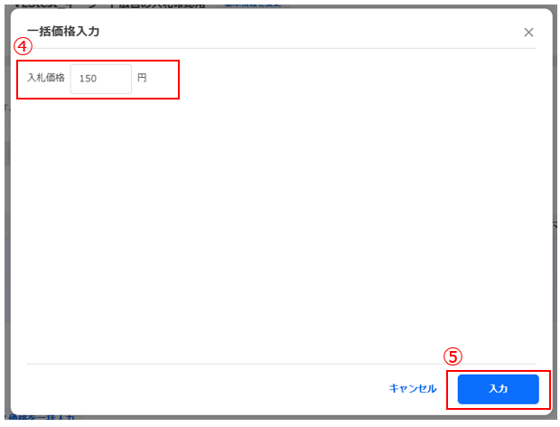
Task: Close the 一括価格入力 dialog with X
Action: click(528, 33)
